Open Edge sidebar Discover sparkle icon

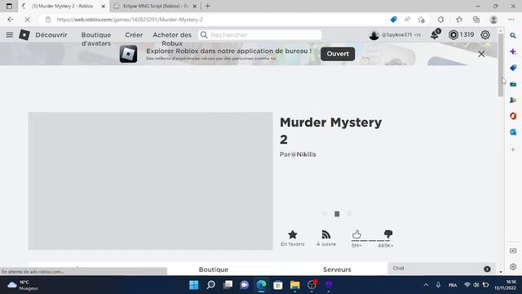coord(513,51)
